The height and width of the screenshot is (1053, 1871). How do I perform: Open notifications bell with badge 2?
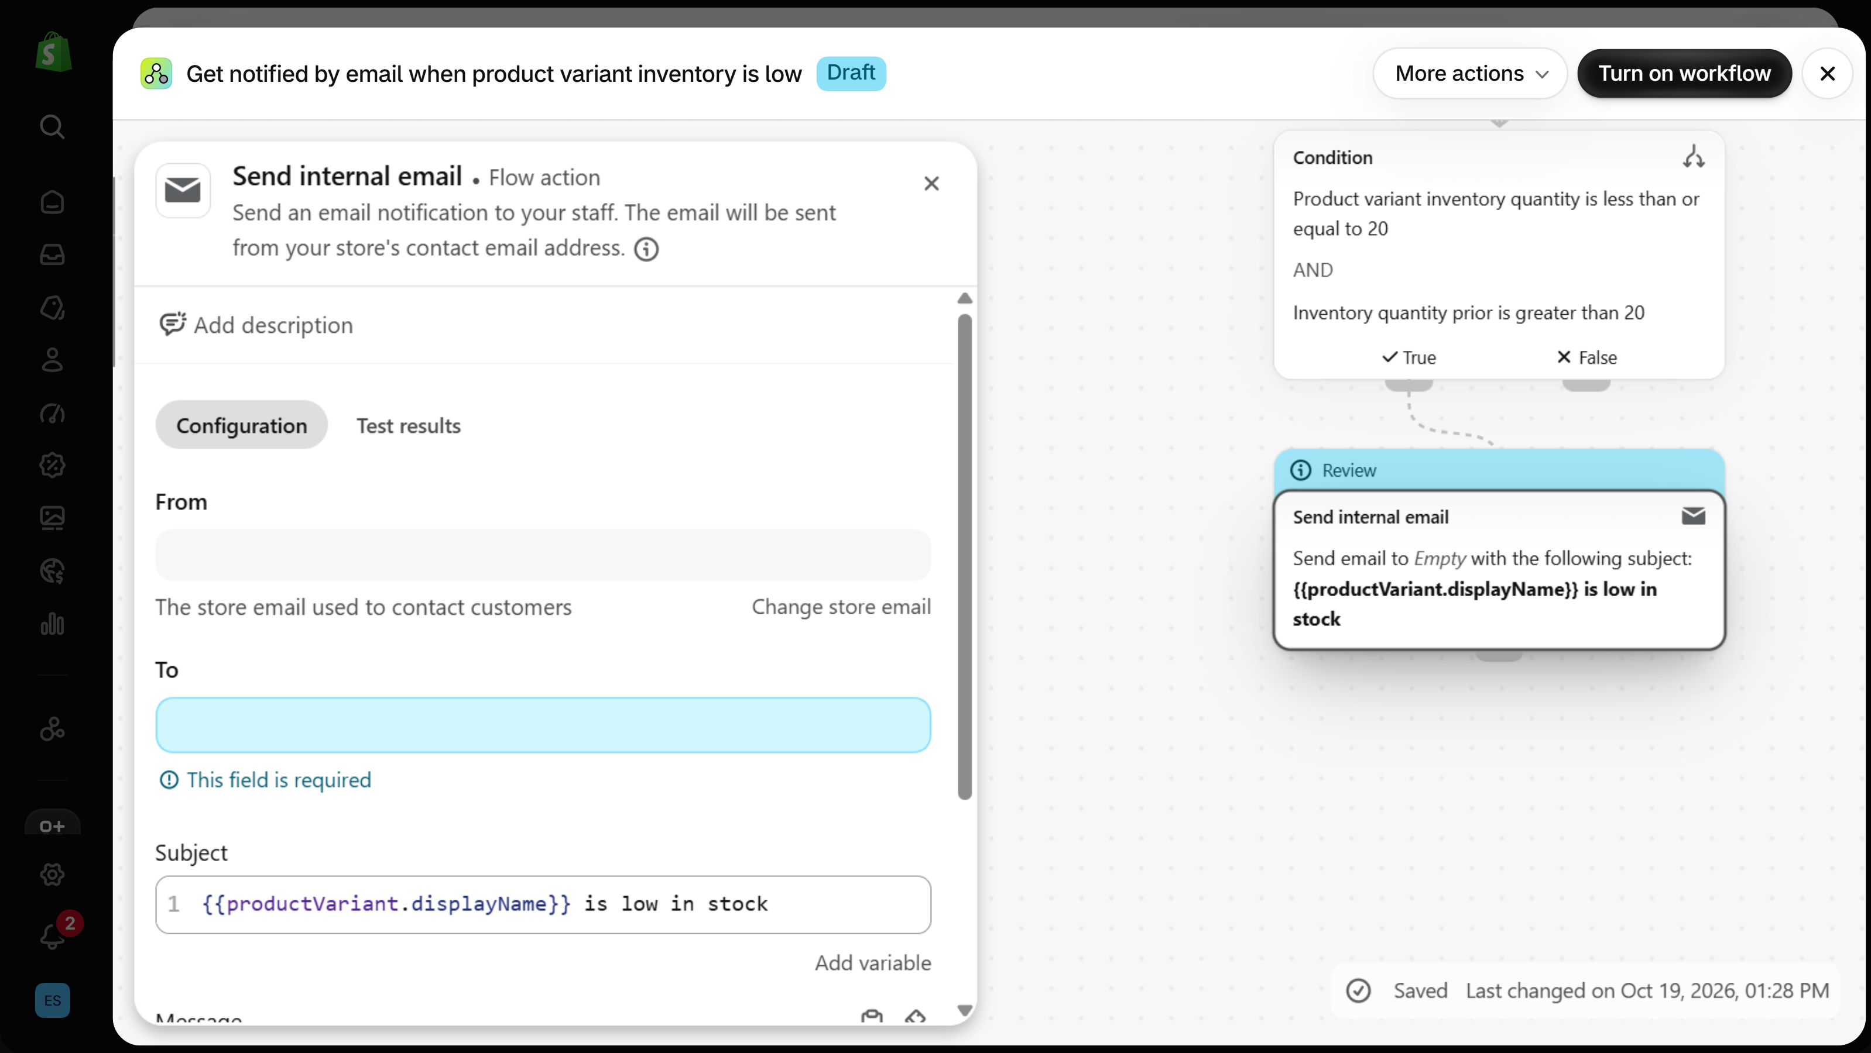[54, 935]
